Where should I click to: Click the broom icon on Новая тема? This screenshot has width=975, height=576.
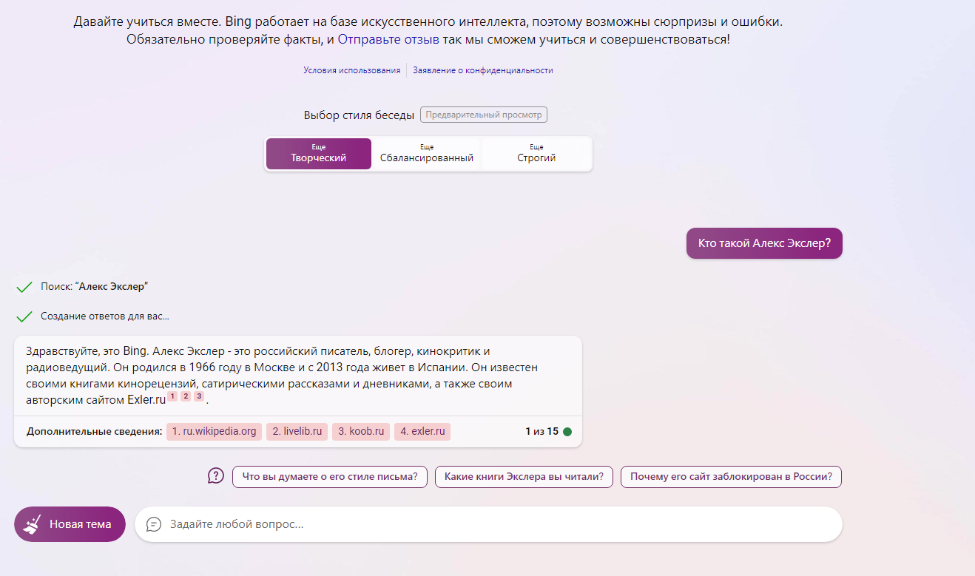point(32,524)
